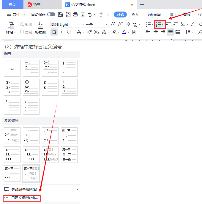Open a new tab with plus button
Viewport: 202px width, 204px height.
click(x=142, y=4)
